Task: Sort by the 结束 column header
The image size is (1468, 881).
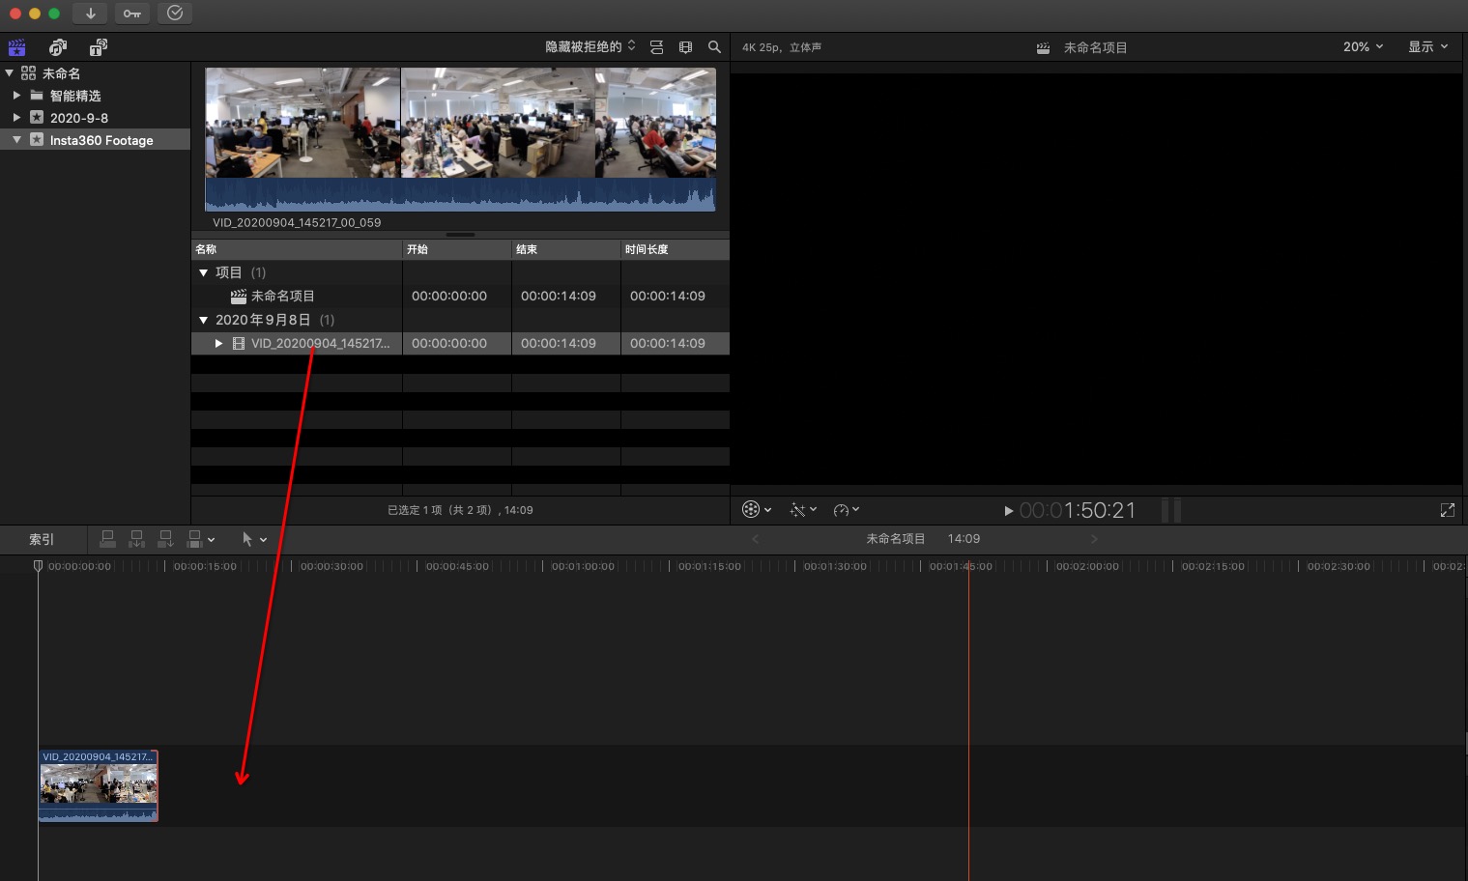Action: [566, 249]
